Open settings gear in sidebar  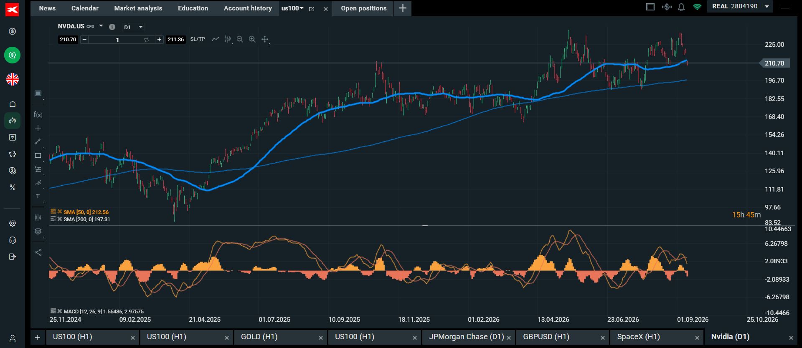click(x=13, y=223)
